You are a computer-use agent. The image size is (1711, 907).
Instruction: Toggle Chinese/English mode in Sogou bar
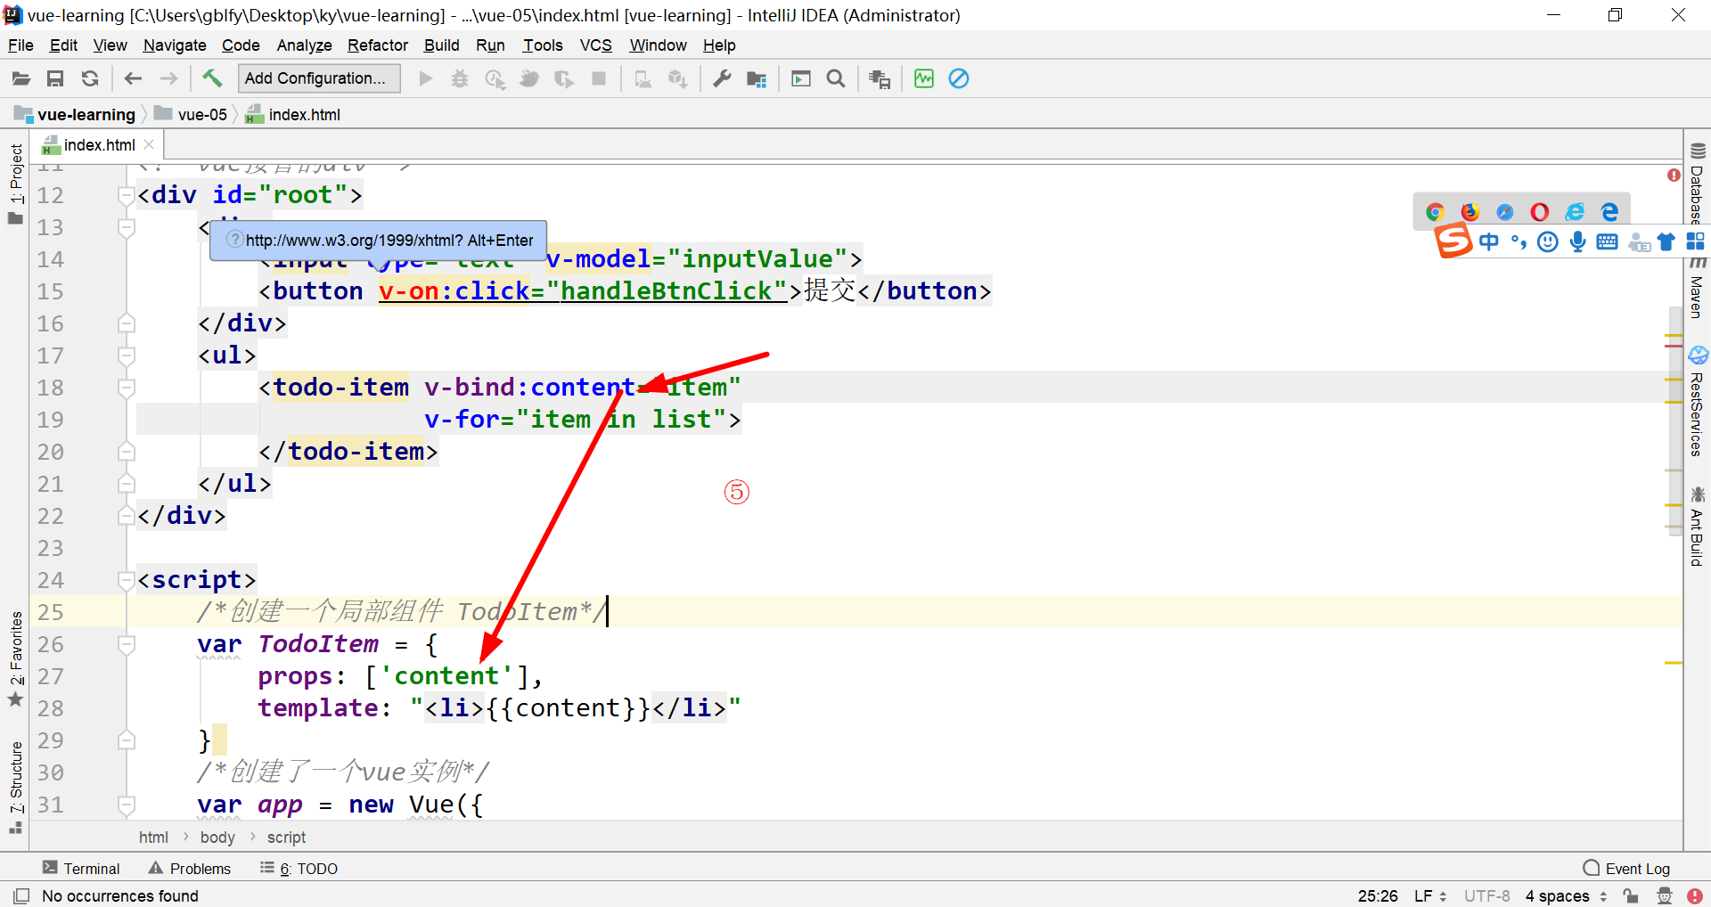(x=1489, y=241)
